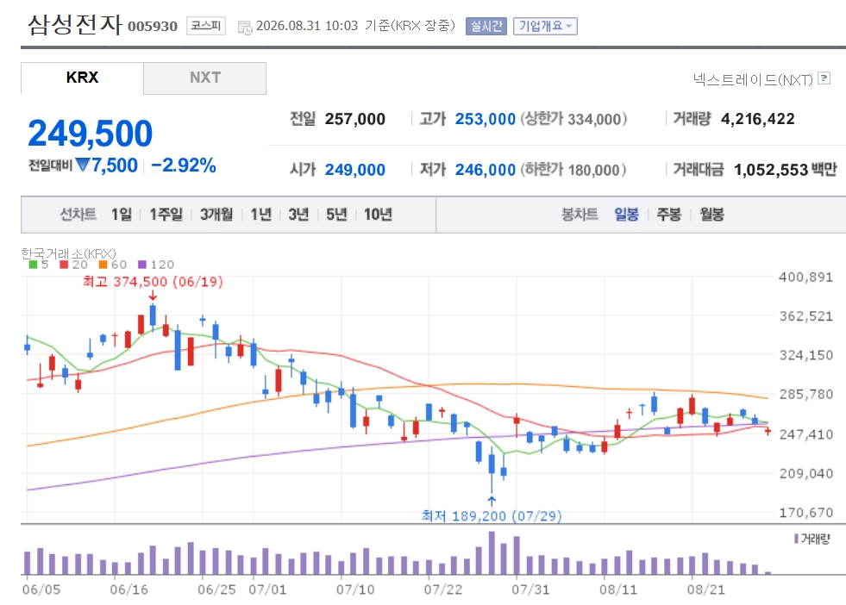Open the 넥스트레이드(NXT) link
Image resolution: width=846 pixels, height=605 pixels.
coord(753,80)
